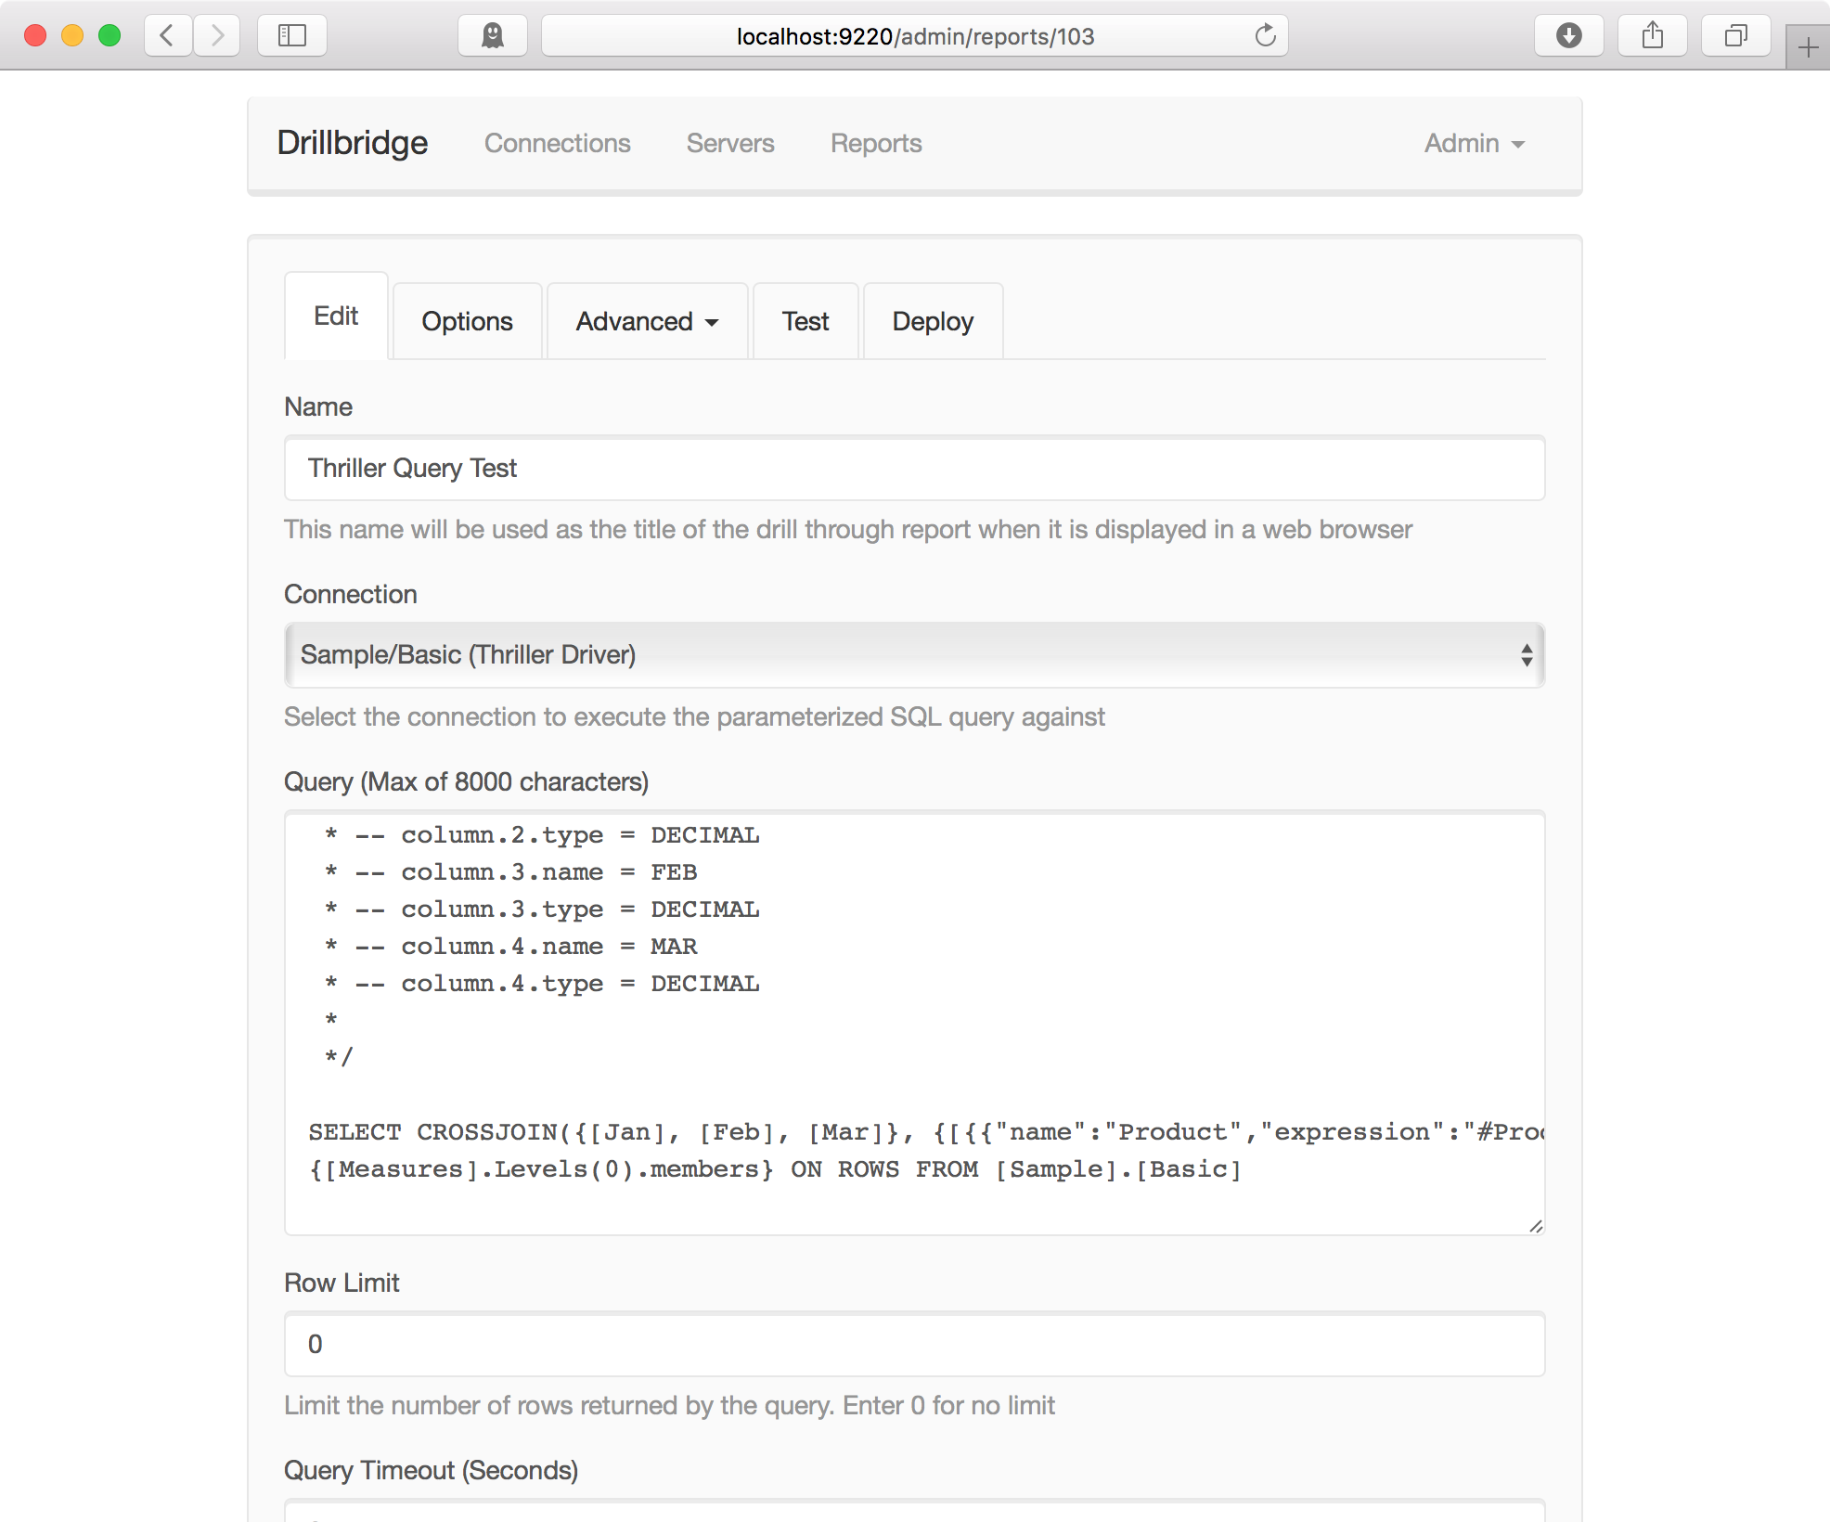The image size is (1830, 1522).
Task: Switch to the Options tab
Action: click(467, 321)
